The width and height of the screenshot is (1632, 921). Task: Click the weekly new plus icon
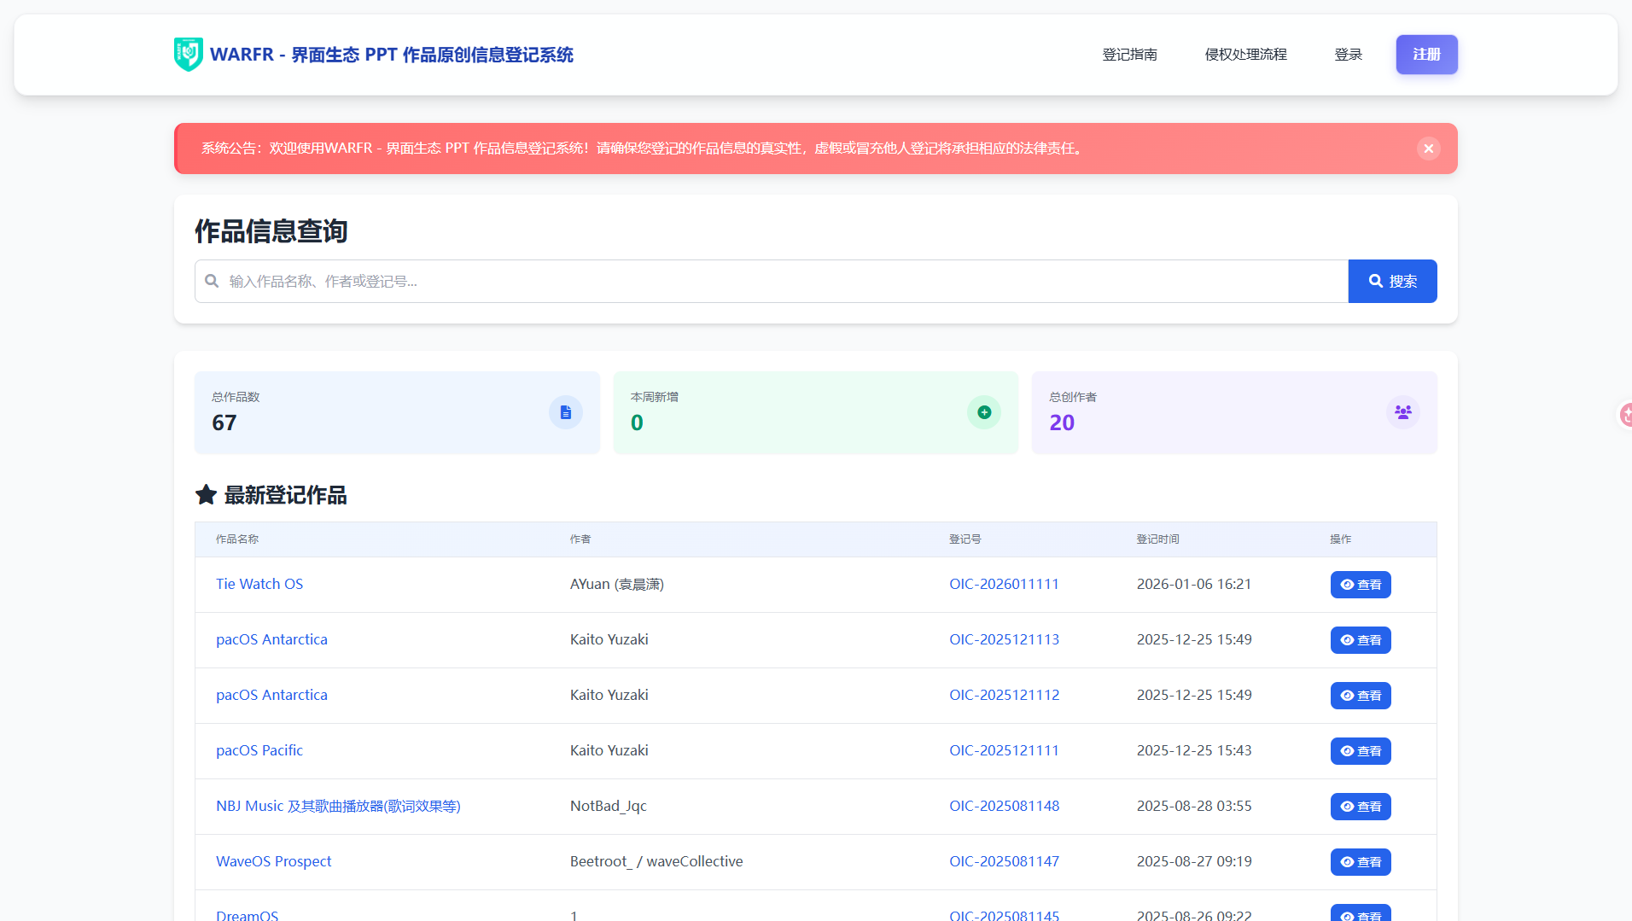pos(983,412)
